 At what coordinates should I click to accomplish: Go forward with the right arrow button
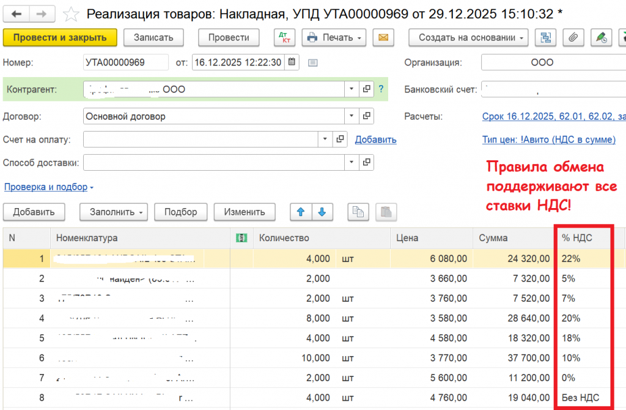tap(42, 14)
